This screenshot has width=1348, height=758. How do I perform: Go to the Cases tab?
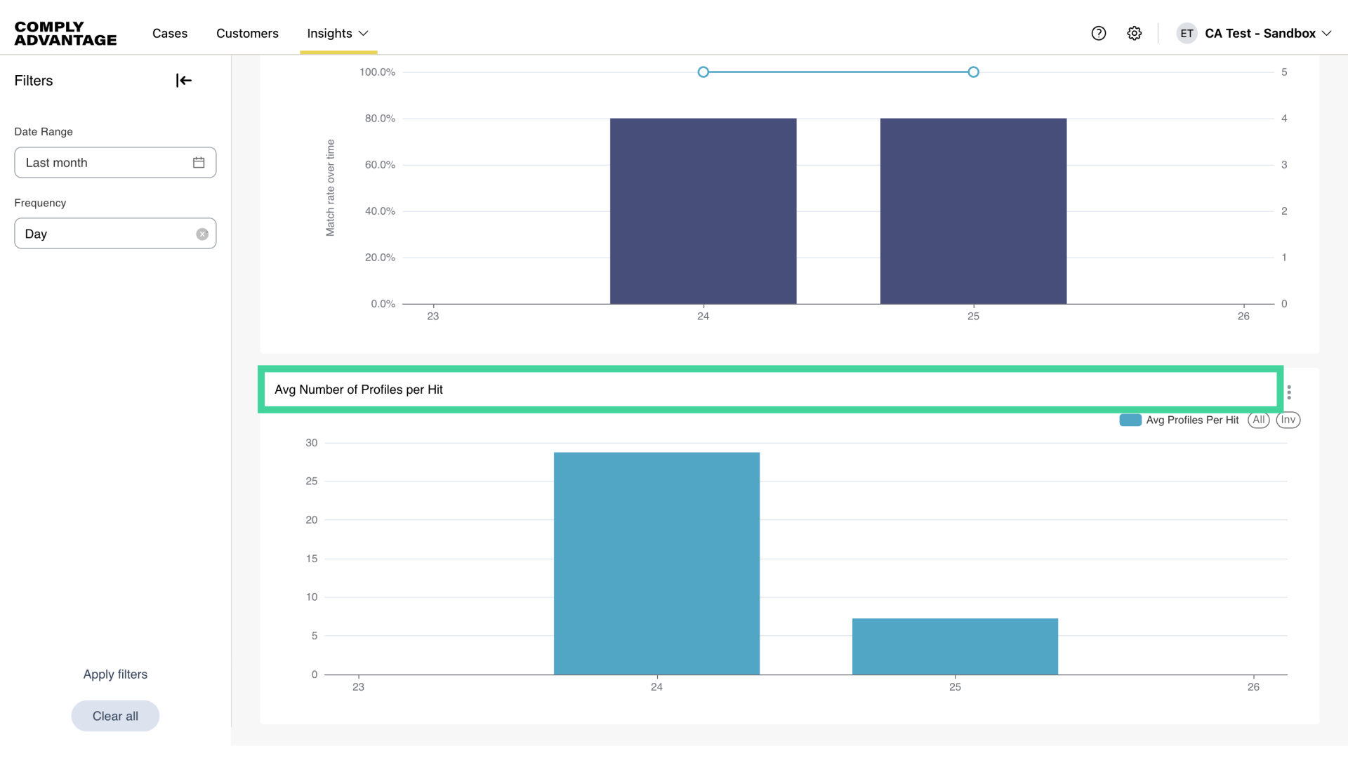(x=170, y=34)
